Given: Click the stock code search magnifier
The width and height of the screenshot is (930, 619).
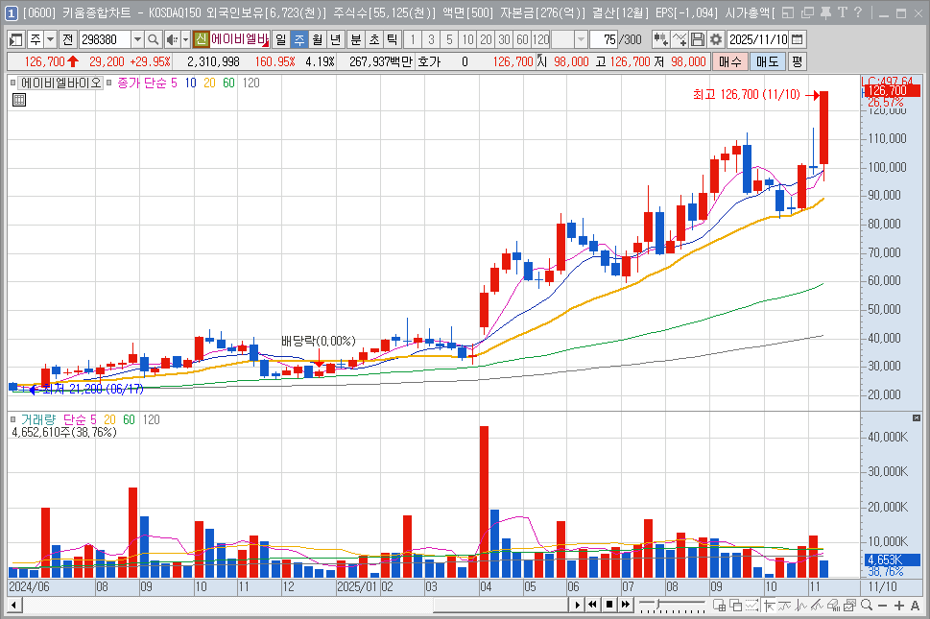Looking at the screenshot, I should coord(153,39).
